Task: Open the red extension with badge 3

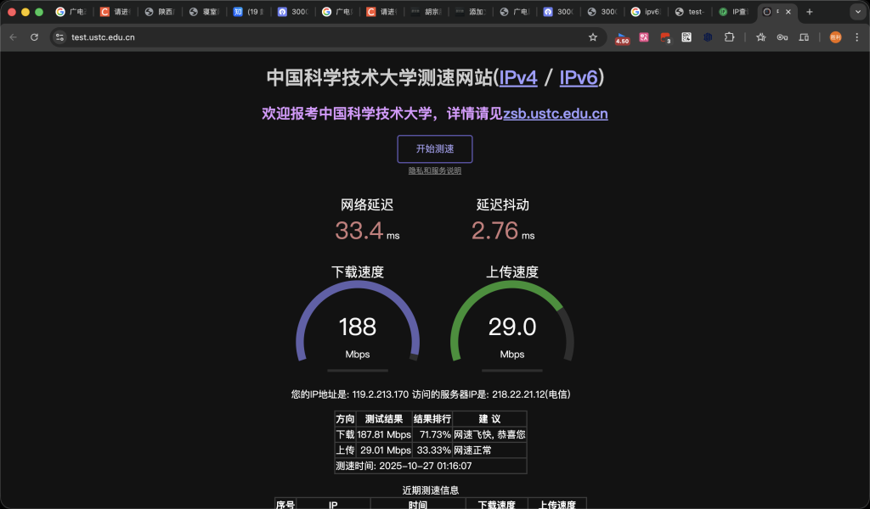Action: 664,37
